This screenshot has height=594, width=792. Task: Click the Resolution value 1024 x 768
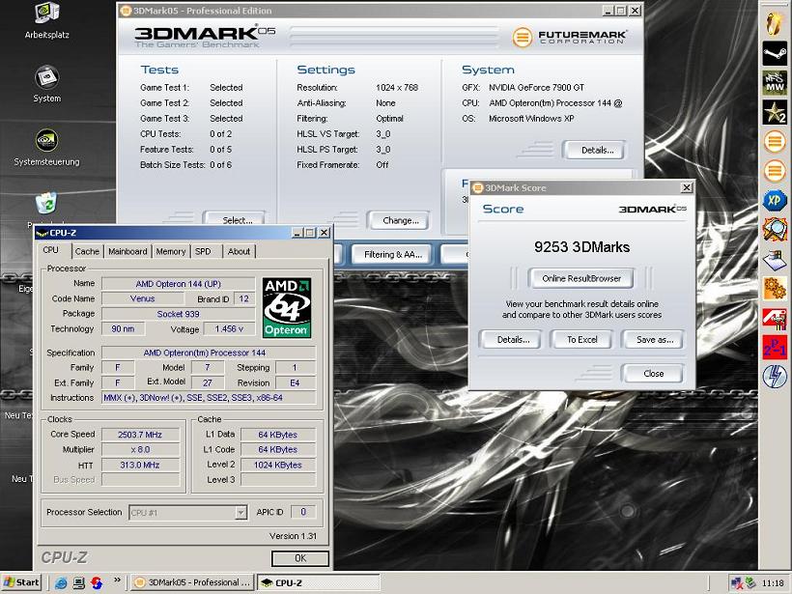[397, 87]
